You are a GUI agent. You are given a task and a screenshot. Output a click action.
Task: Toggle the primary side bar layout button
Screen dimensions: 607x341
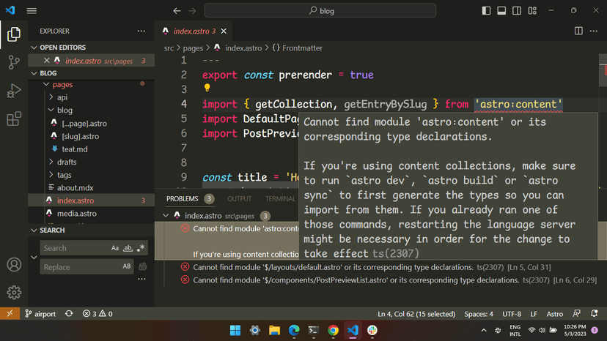486,11
